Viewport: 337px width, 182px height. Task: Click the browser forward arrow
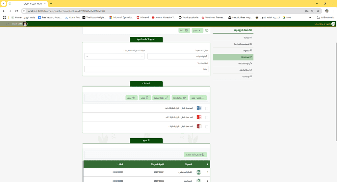pos(10,11)
